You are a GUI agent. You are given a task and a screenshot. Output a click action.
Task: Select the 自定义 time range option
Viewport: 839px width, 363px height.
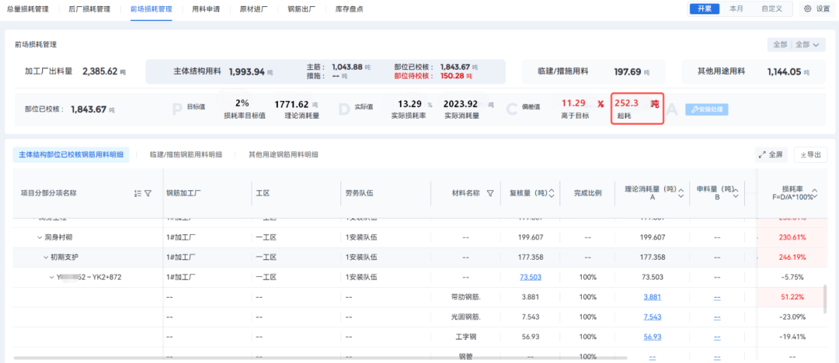tap(771, 9)
